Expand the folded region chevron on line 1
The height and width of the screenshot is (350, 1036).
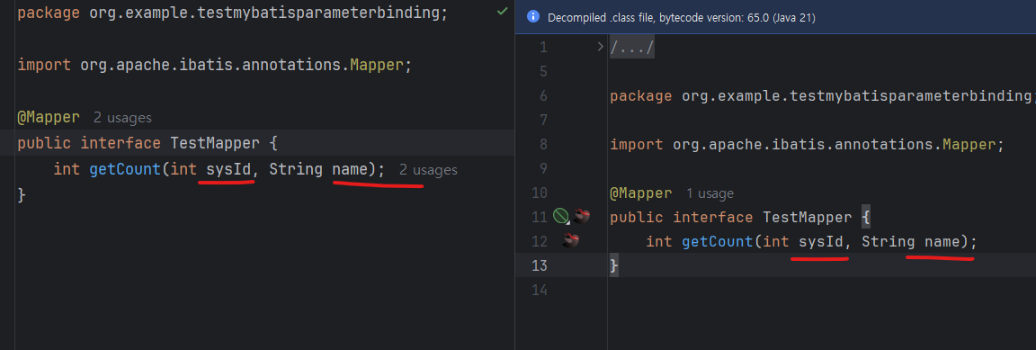(x=600, y=47)
